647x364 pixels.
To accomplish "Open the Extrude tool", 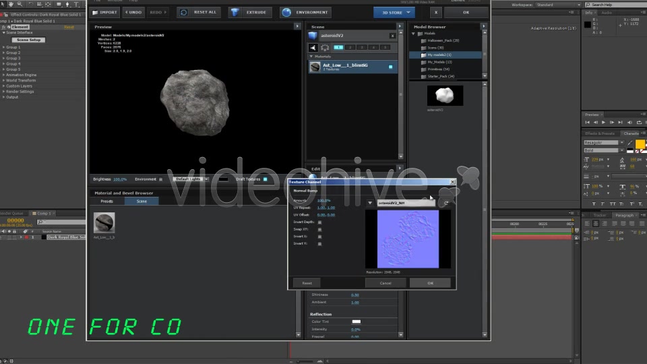I will 249,12.
